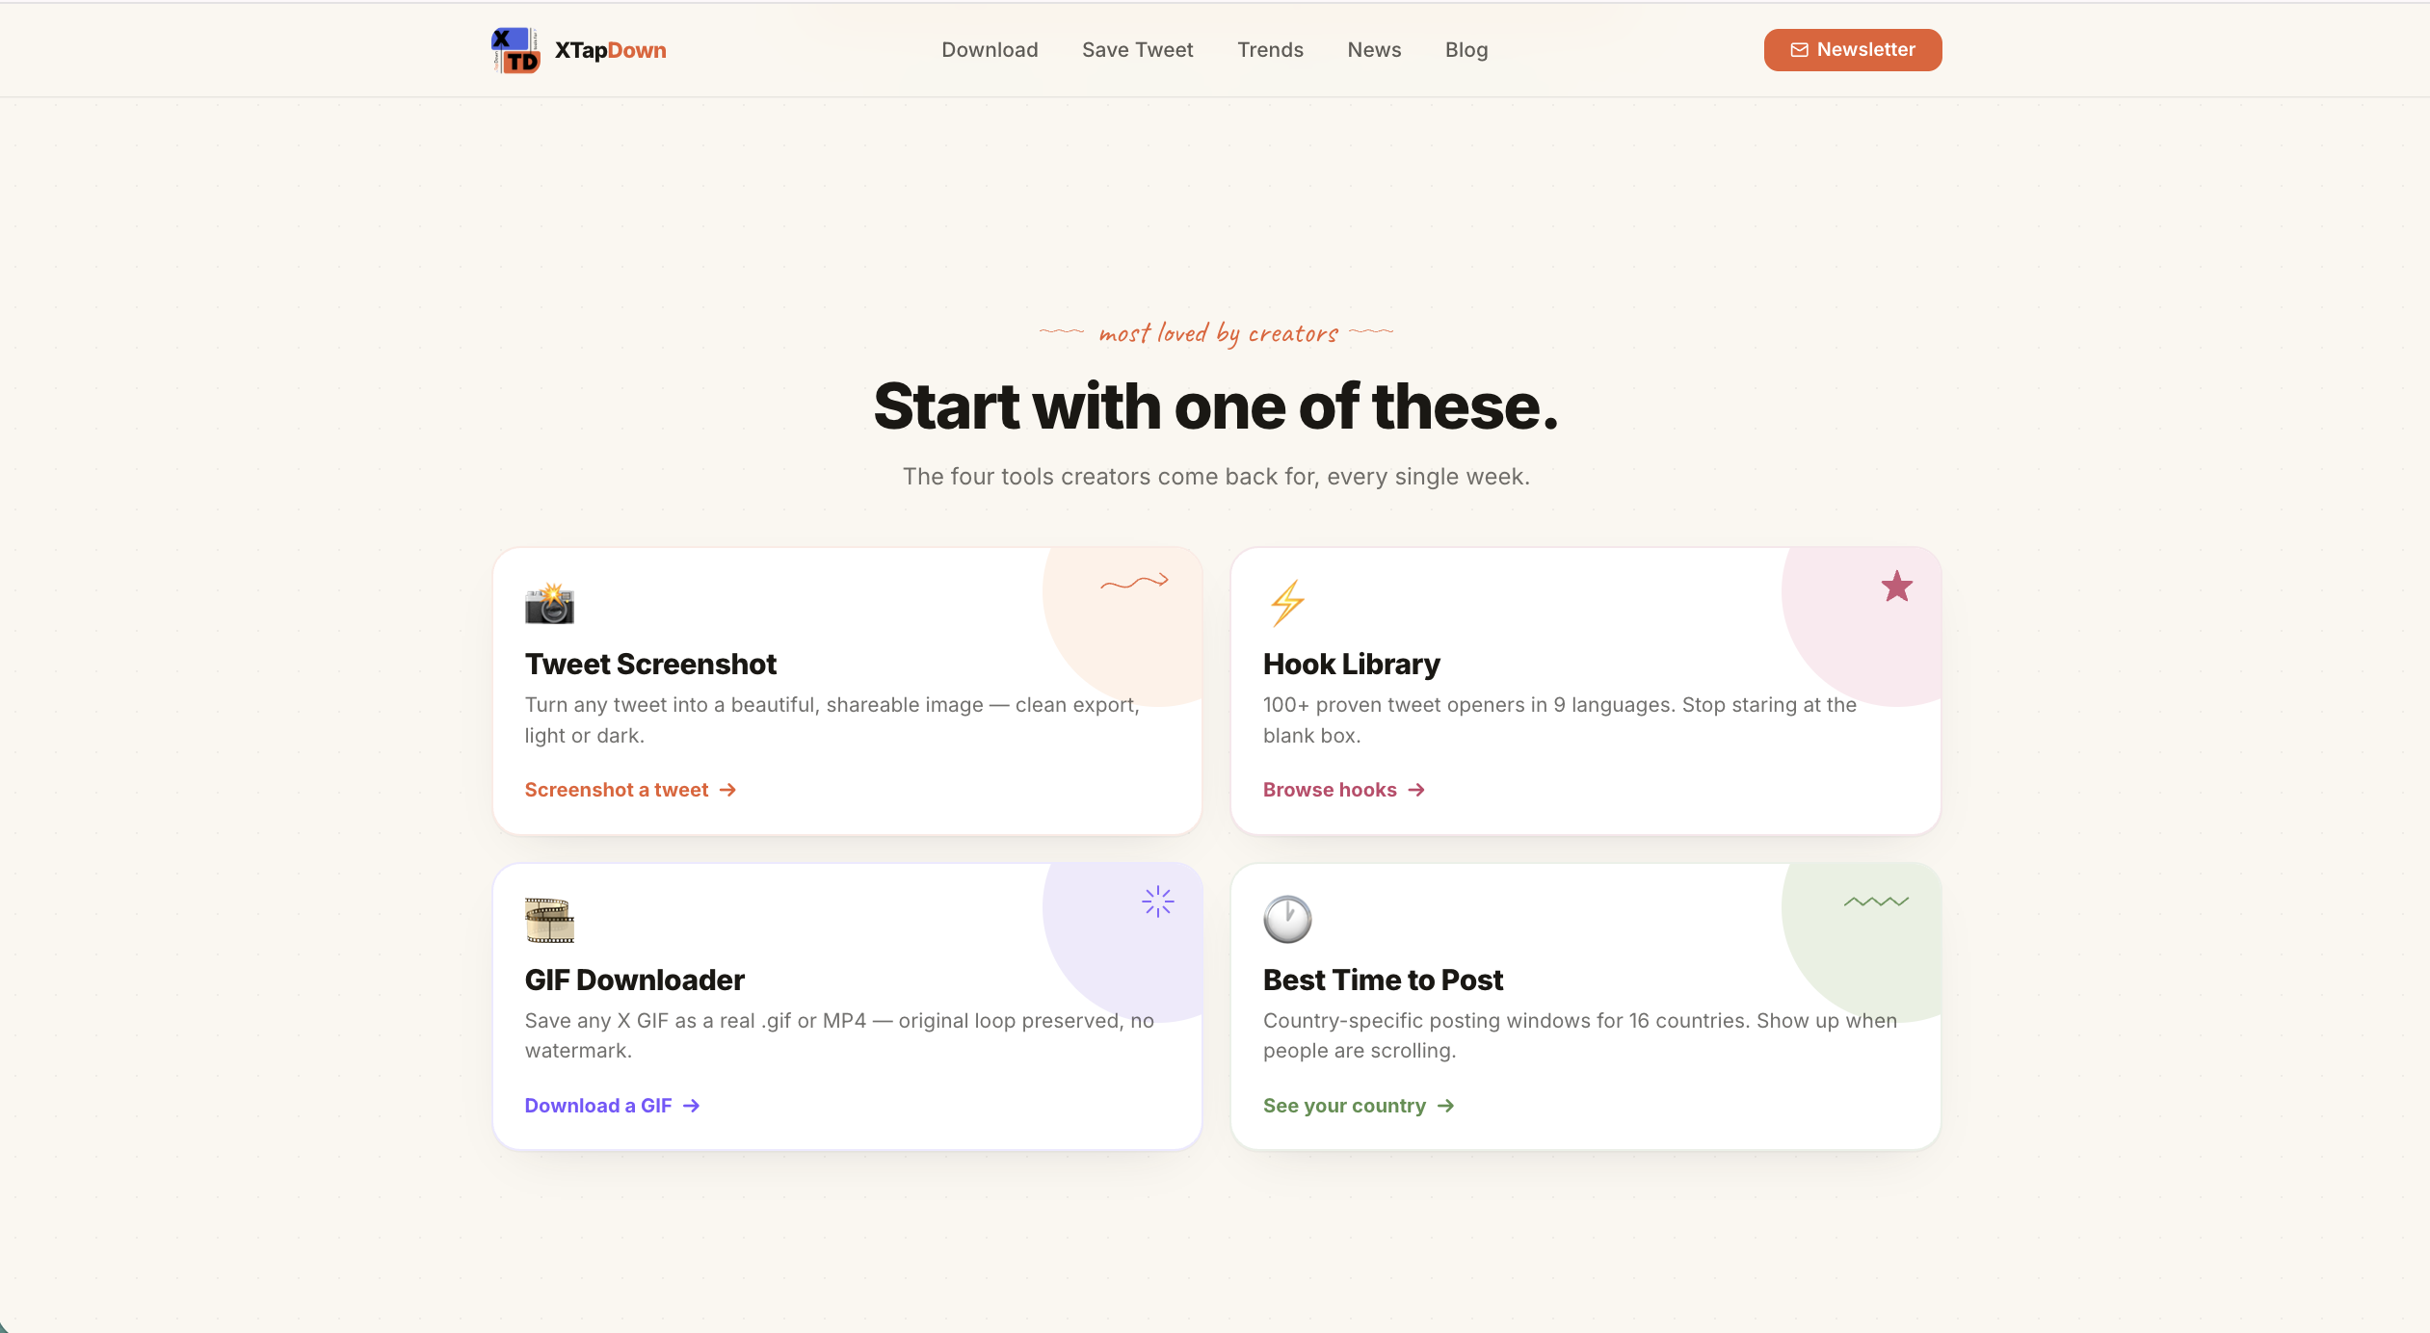Click the film reel GIF Downloader icon
The width and height of the screenshot is (2430, 1333).
pyautogui.click(x=549, y=920)
